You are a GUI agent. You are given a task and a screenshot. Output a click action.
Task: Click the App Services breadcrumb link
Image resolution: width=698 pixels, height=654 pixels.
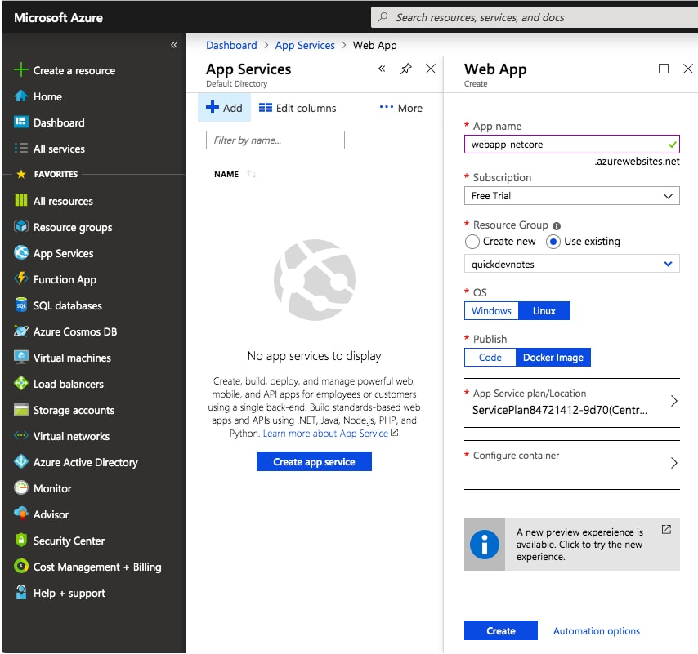(305, 46)
